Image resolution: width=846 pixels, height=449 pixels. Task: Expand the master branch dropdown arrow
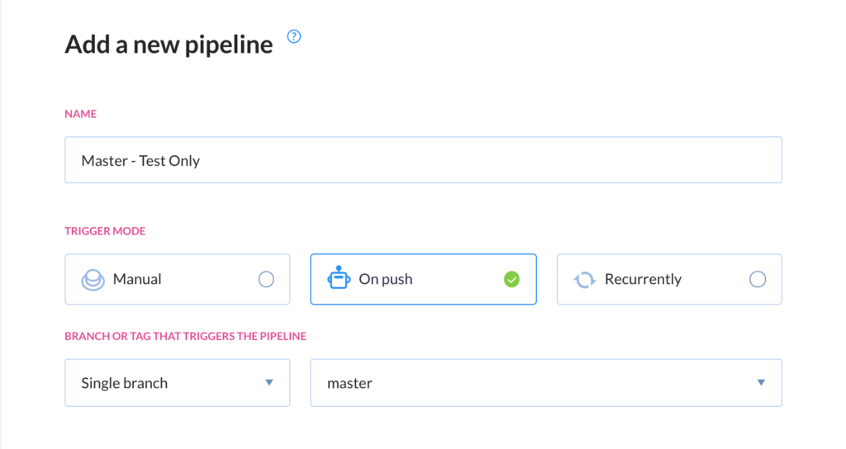761,382
